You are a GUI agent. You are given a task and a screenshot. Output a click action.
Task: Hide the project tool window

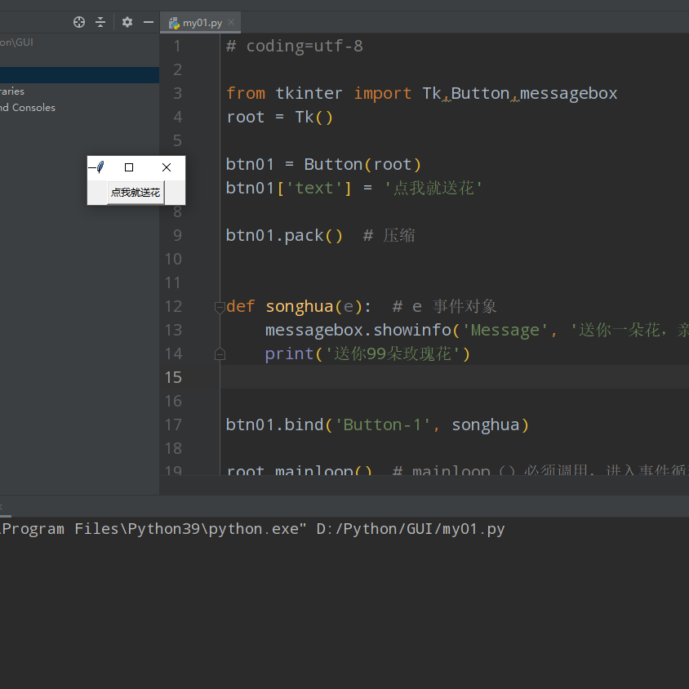click(x=149, y=22)
